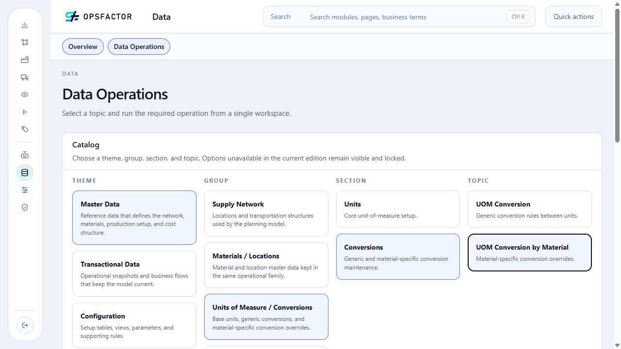Click the logout icon at sidebar bottom
Image resolution: width=621 pixels, height=349 pixels.
point(25,325)
